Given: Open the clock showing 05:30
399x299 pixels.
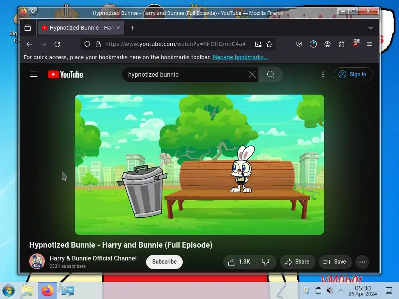Looking at the screenshot, I should 363,290.
